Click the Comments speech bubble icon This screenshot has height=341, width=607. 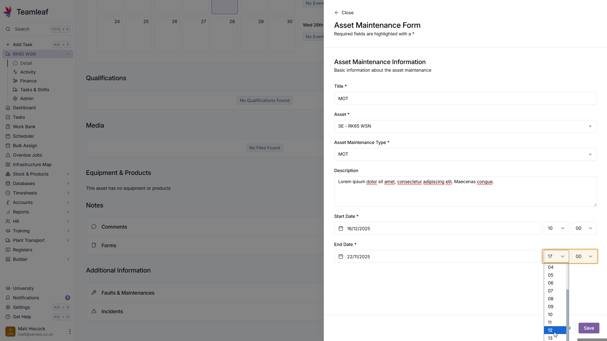(94, 227)
